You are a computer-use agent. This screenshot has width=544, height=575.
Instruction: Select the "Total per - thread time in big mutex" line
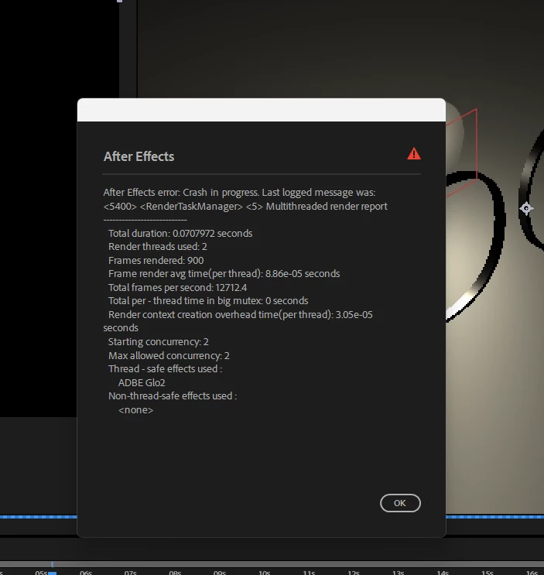(x=208, y=301)
